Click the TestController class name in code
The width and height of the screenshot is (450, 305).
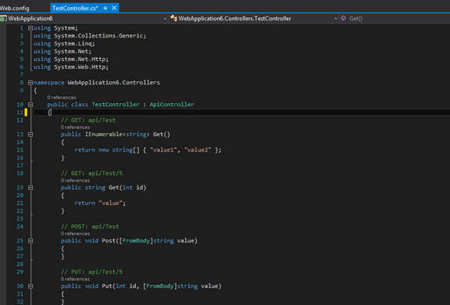[116, 105]
